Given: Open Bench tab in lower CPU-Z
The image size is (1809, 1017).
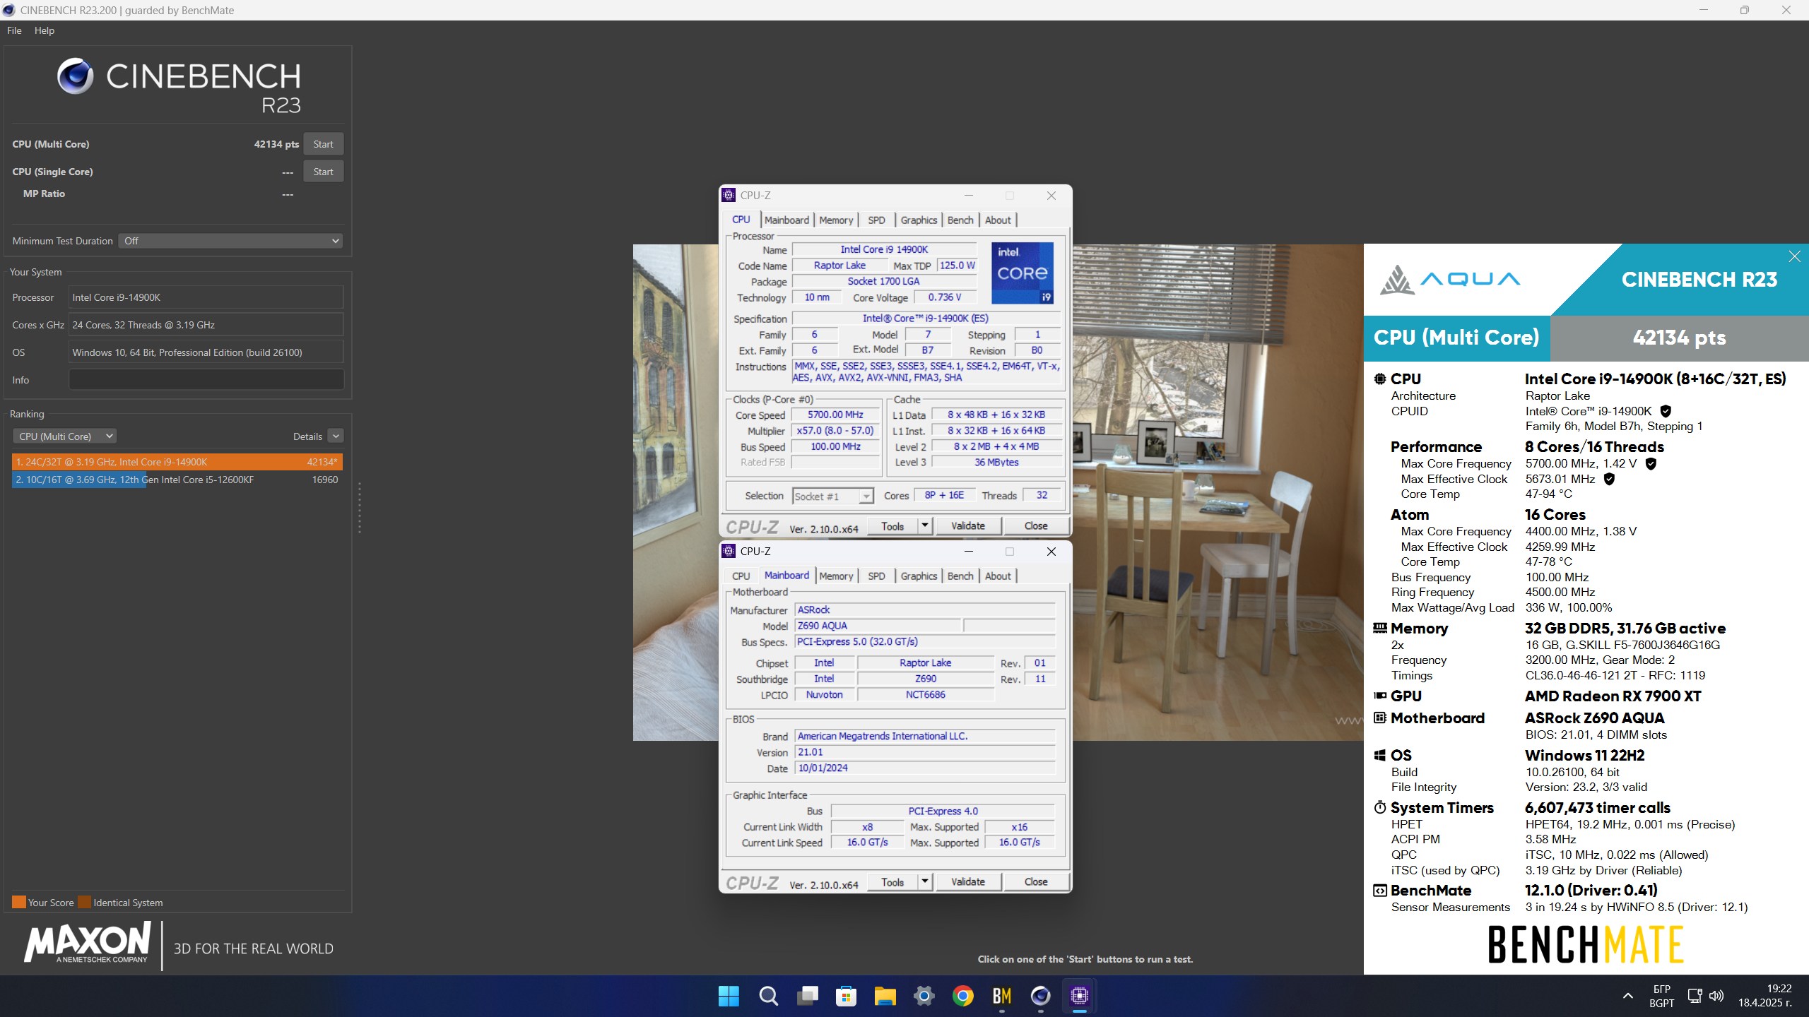Looking at the screenshot, I should click(960, 576).
